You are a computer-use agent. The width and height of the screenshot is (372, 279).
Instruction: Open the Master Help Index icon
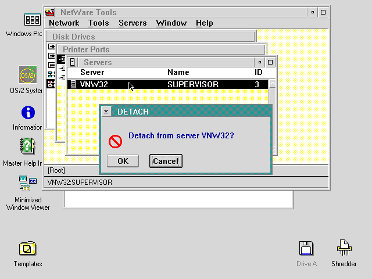[x=27, y=146]
